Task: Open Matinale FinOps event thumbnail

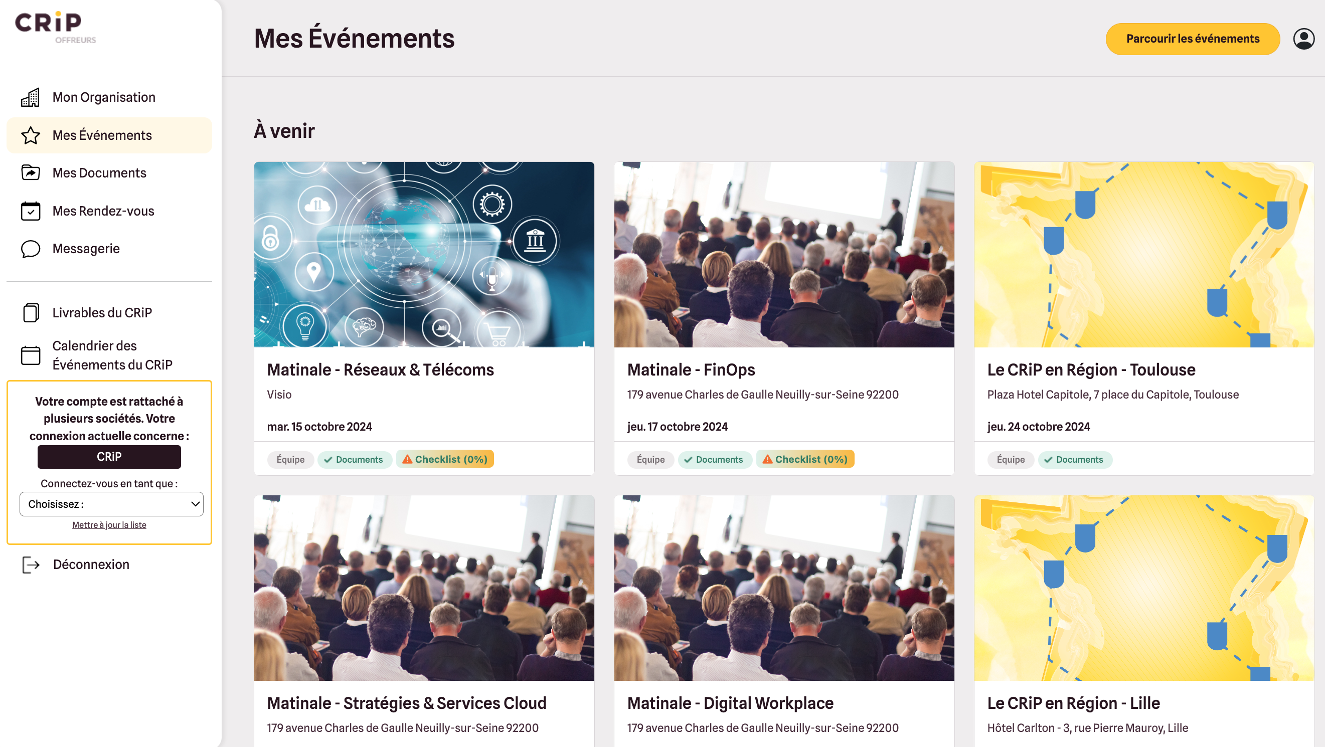Action: pyautogui.click(x=784, y=255)
